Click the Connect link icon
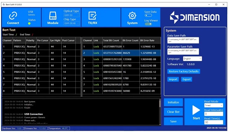229x132 pixels. pyautogui.click(x=13, y=16)
